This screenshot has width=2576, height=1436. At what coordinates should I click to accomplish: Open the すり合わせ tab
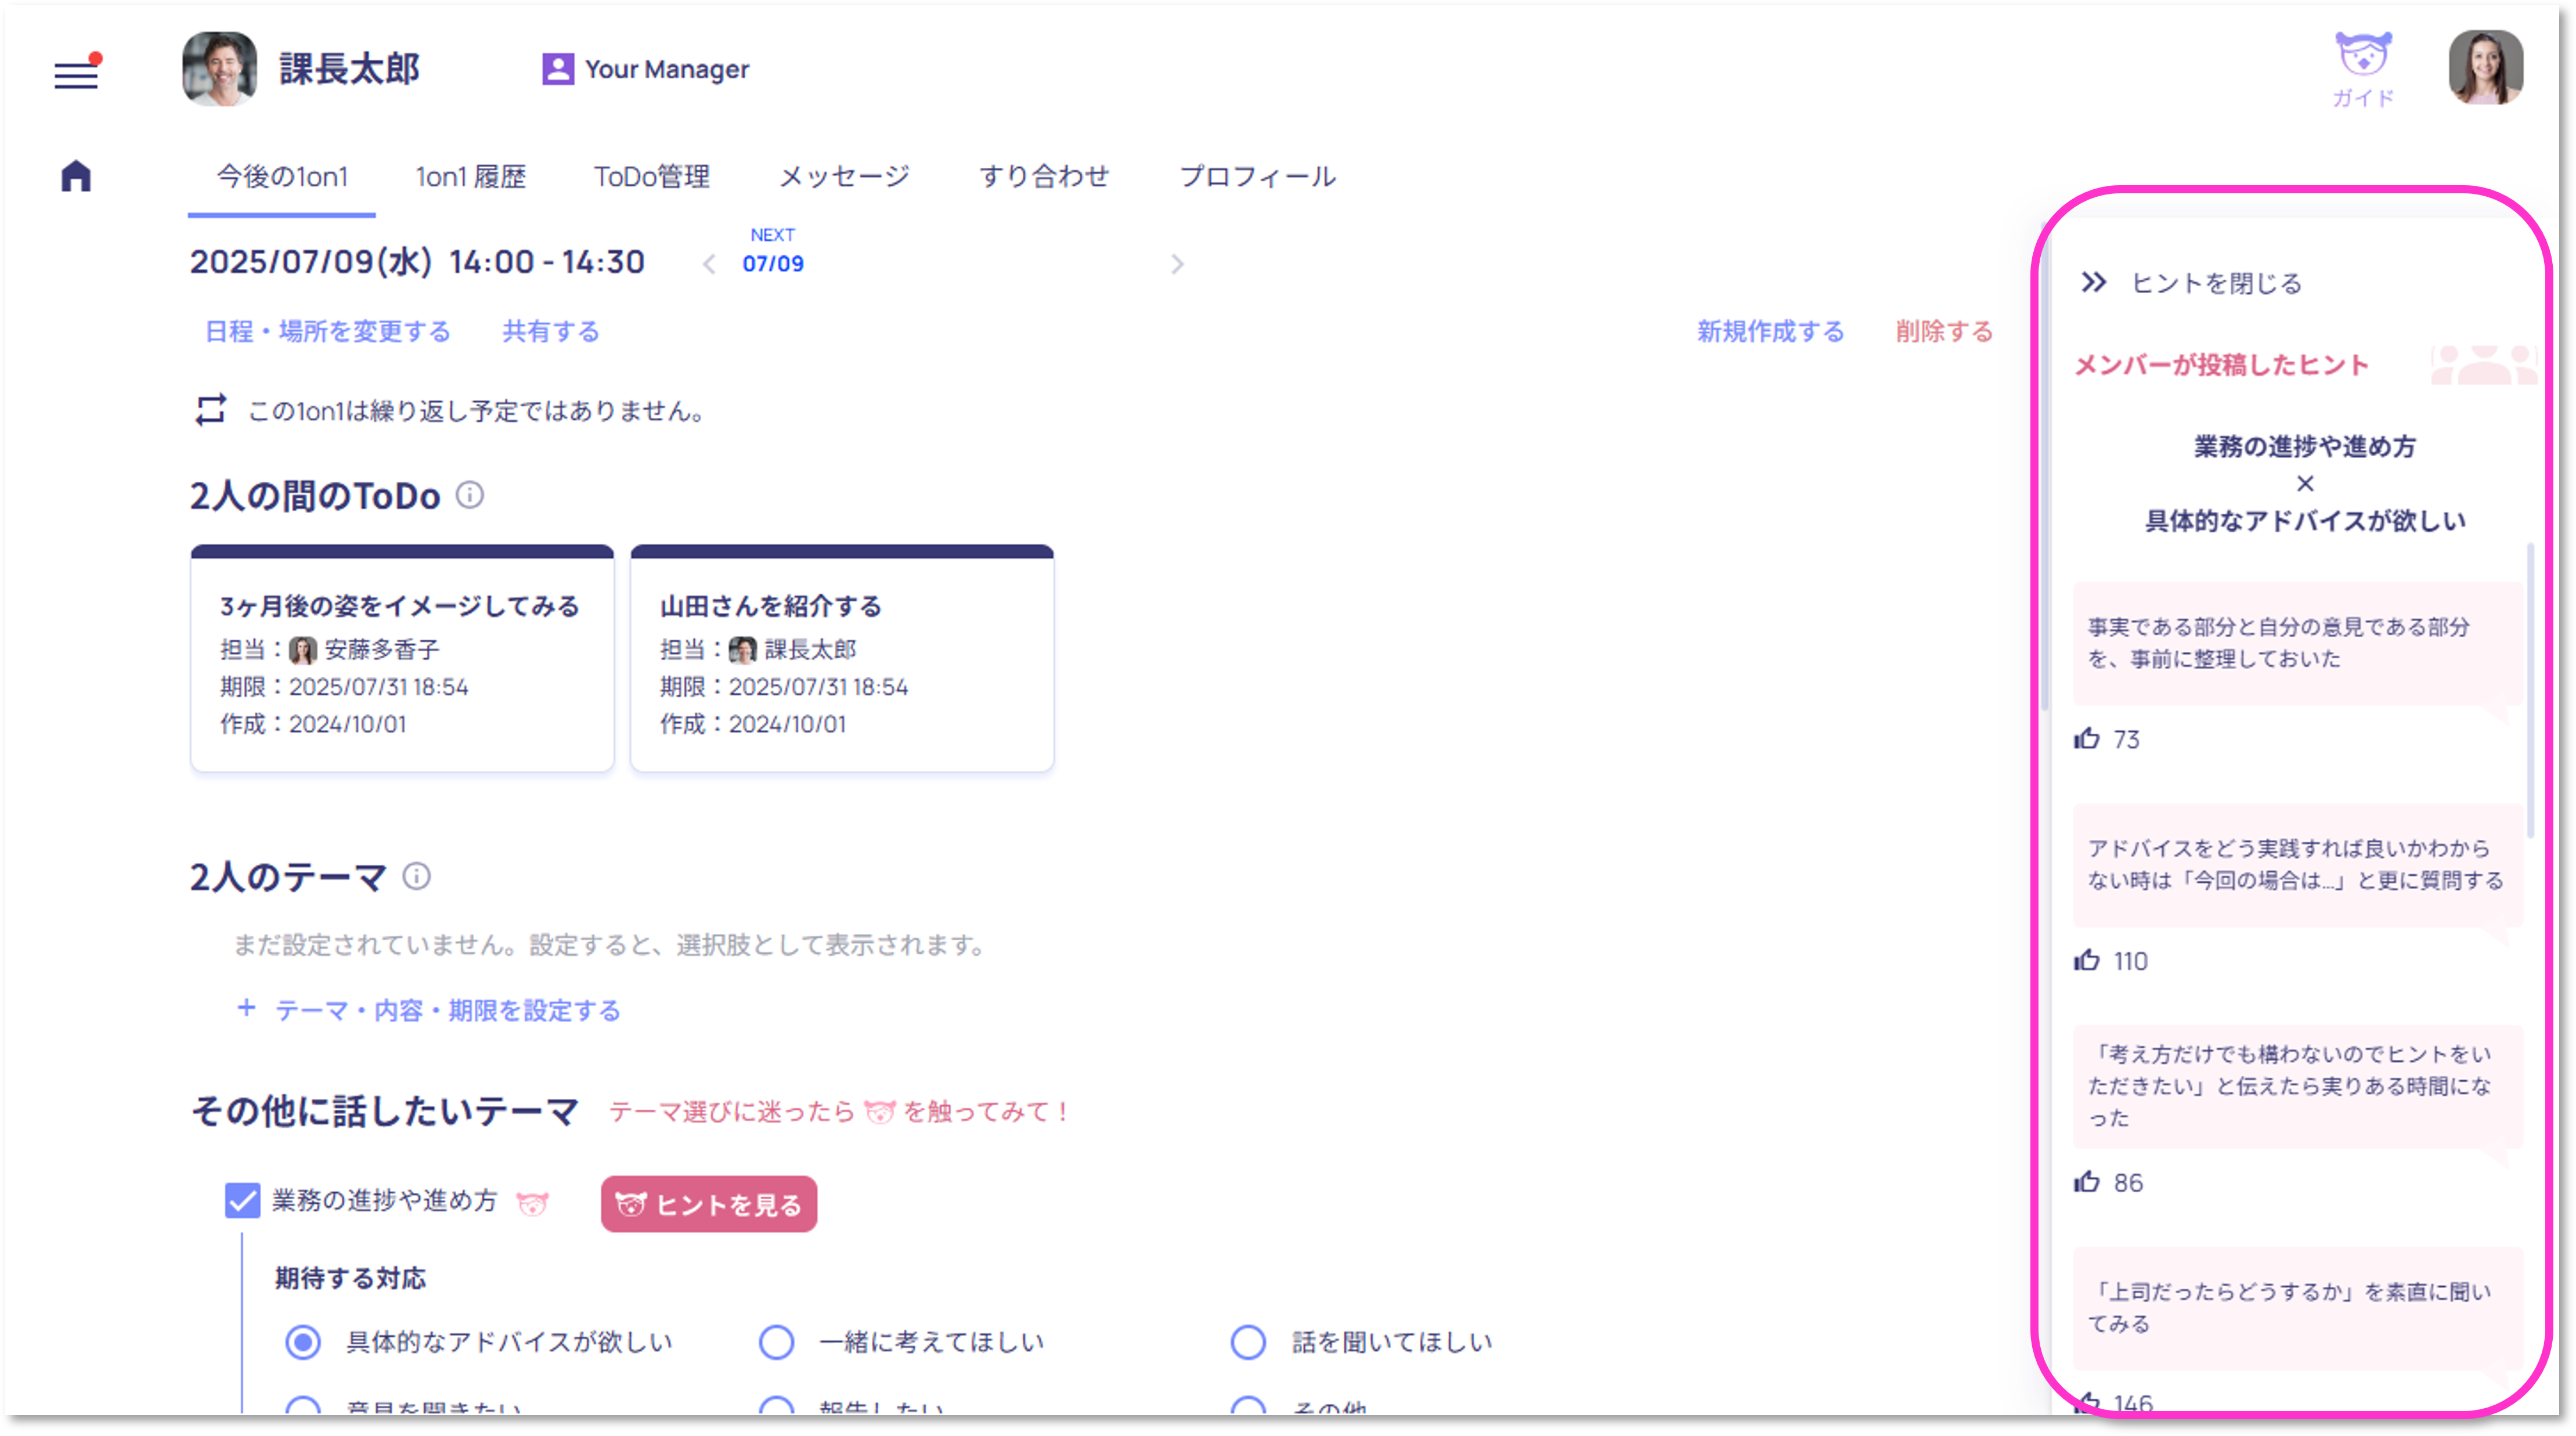coord(1044,177)
